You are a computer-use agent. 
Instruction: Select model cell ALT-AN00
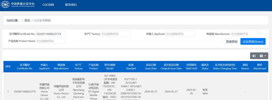[x=110, y=87]
